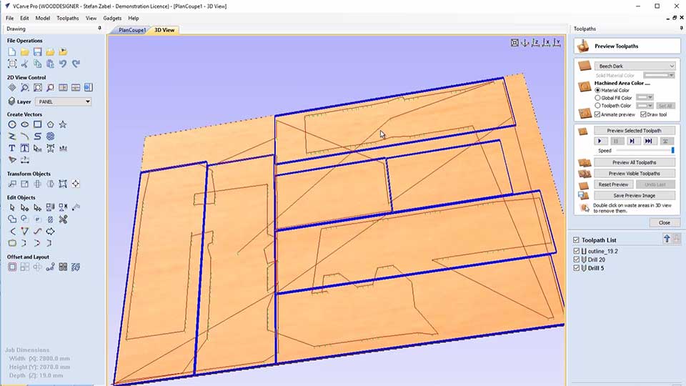
Task: Pick the Selection arrow tool
Action: point(12,207)
